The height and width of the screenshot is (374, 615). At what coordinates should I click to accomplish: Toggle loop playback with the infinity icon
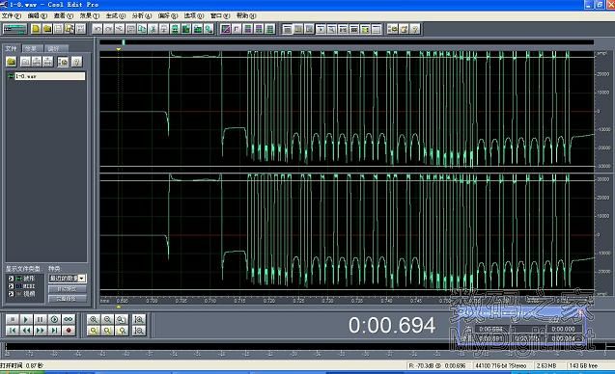click(x=69, y=320)
